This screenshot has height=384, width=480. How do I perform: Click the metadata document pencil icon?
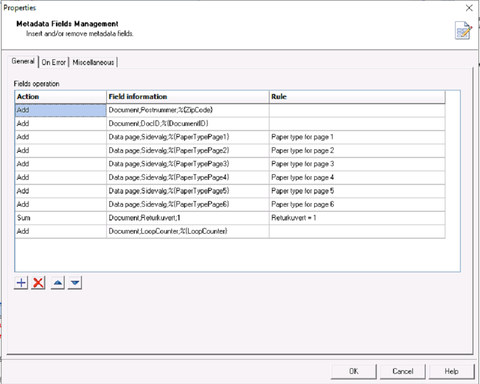tap(463, 30)
